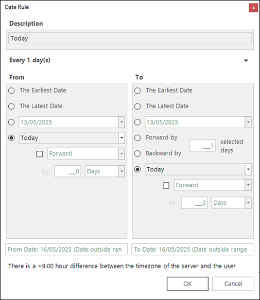This screenshot has height=300, width=260.
Task: Enable the From Forward offset checkbox
Action: click(40, 154)
